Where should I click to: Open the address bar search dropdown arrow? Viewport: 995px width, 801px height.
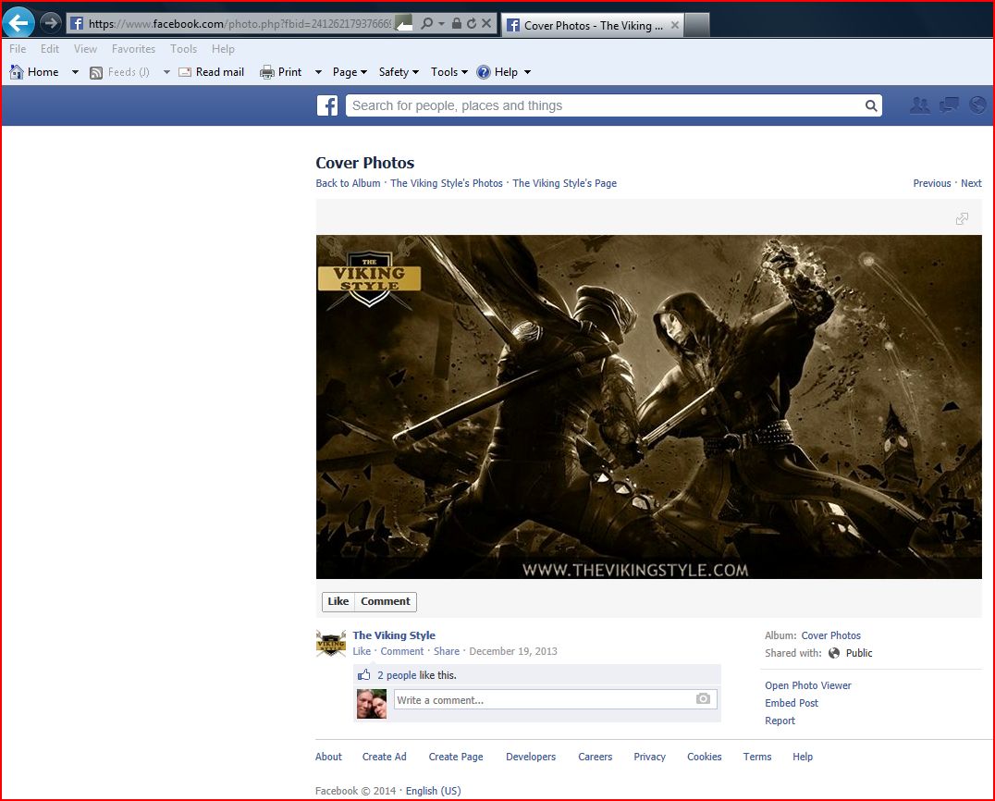(441, 23)
